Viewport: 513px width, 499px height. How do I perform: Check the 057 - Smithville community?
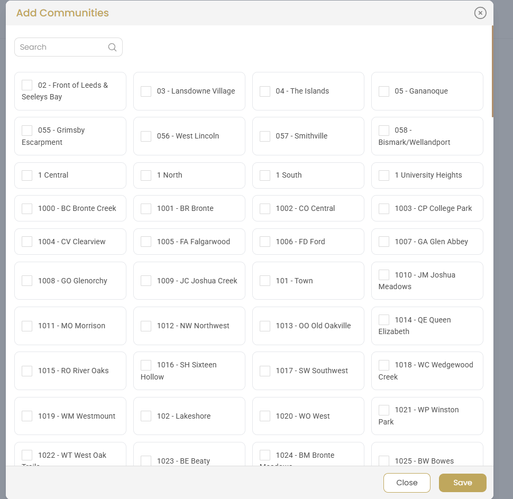(265, 136)
